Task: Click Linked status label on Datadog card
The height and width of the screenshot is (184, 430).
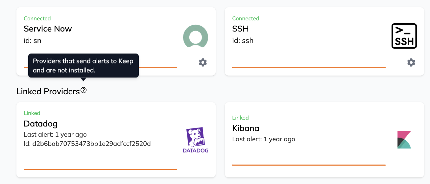Action: click(x=32, y=113)
